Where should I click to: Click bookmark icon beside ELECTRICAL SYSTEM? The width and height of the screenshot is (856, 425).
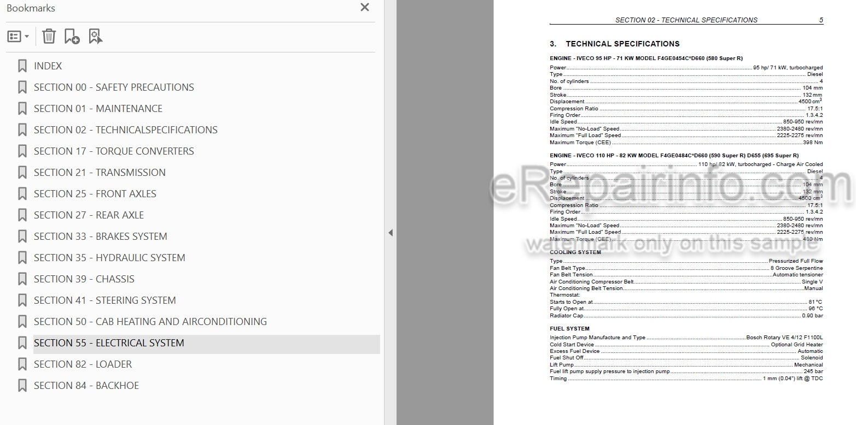pyautogui.click(x=22, y=343)
